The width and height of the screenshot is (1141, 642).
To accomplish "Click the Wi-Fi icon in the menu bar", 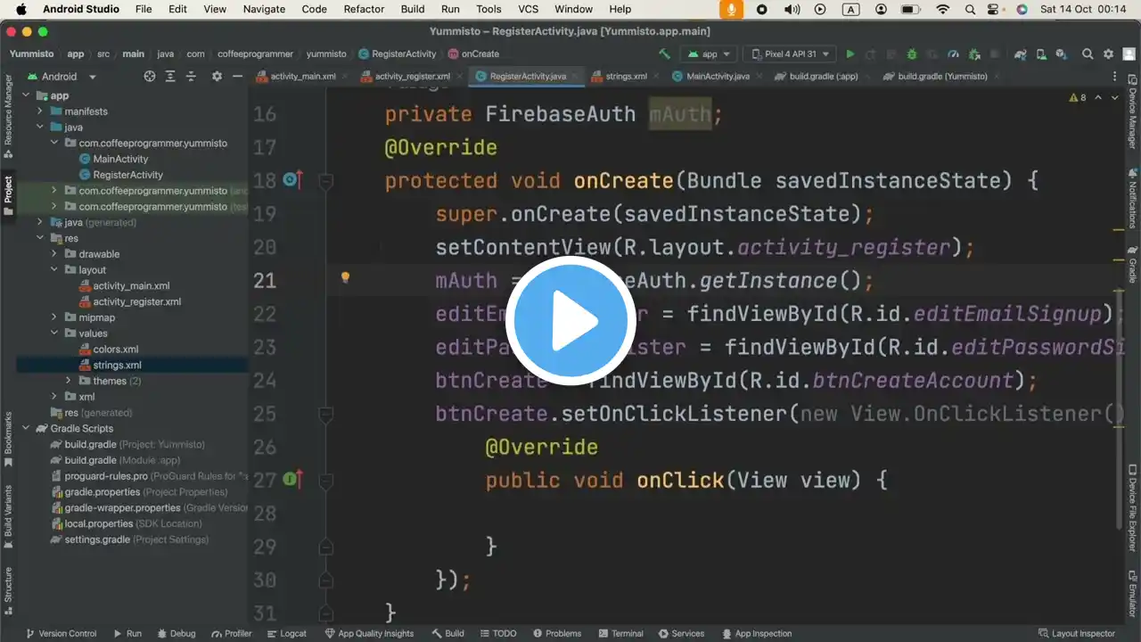I will pyautogui.click(x=942, y=9).
